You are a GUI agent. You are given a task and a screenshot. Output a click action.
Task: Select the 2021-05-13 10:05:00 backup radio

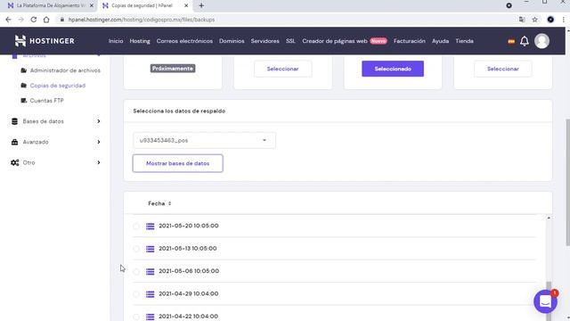click(x=136, y=249)
